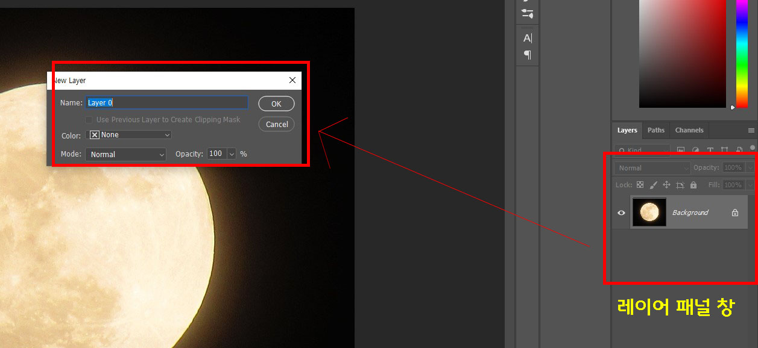Open the Paragraph panel icon
This screenshot has width=758, height=348.
coord(528,55)
